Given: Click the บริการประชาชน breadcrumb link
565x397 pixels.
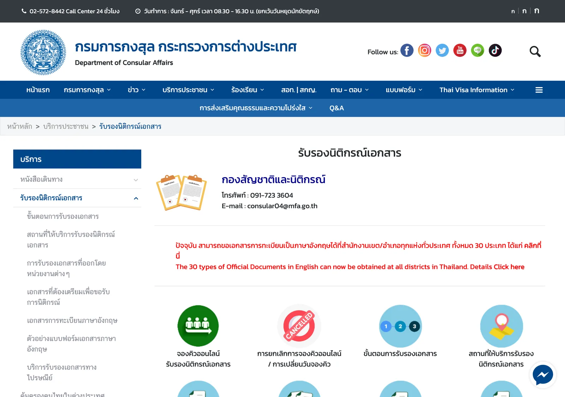Looking at the screenshot, I should coord(66,126).
